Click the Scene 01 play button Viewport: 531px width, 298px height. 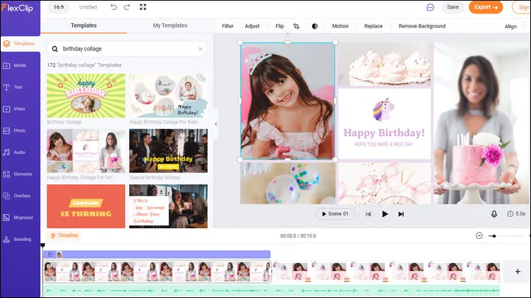point(335,214)
